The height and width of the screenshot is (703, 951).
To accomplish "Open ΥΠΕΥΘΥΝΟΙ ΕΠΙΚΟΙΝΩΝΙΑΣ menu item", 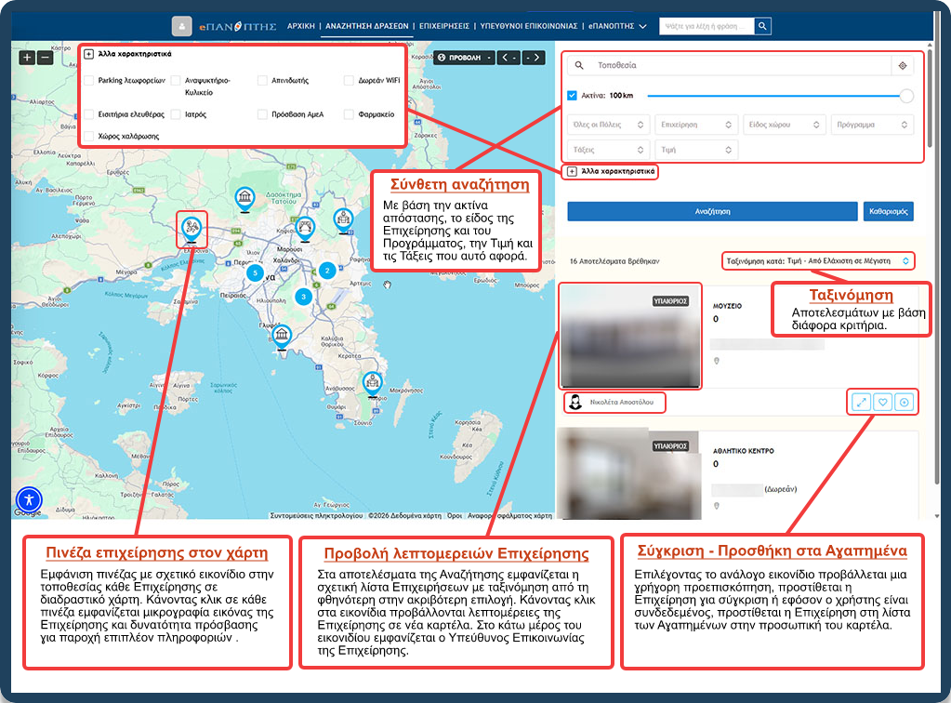I will pyautogui.click(x=529, y=26).
